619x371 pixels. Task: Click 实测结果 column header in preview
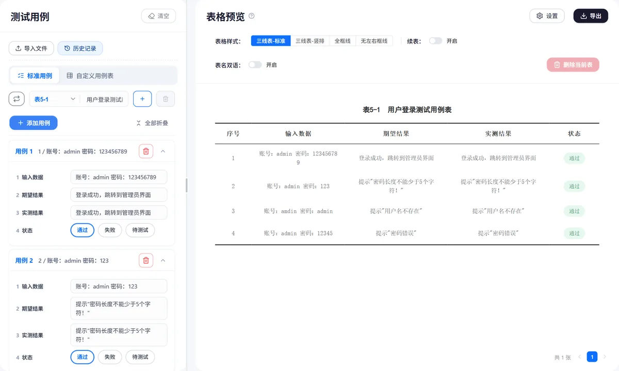coord(498,133)
